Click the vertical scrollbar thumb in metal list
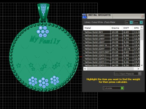 click(x=142, y=35)
